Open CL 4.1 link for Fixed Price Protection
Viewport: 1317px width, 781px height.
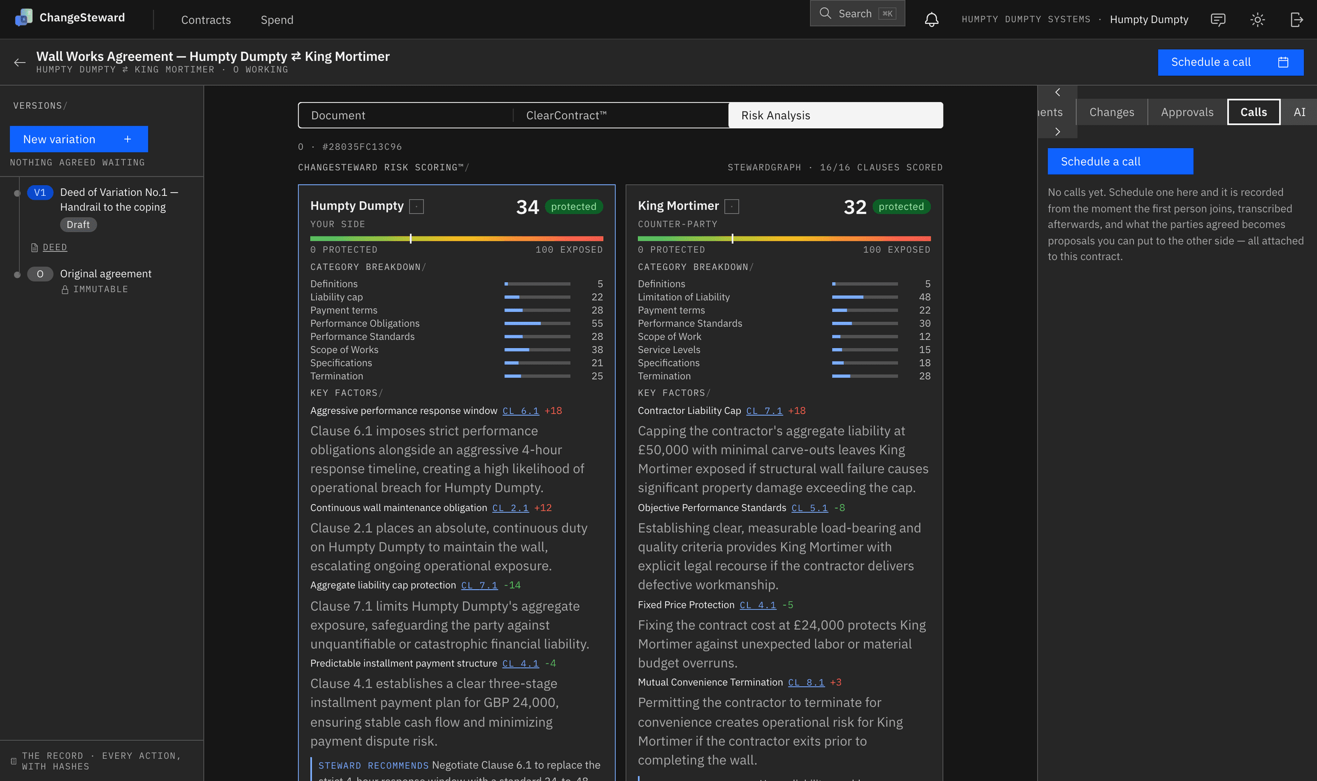(758, 605)
